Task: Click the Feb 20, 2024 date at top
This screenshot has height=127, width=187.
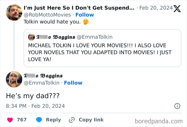Action: click(157, 8)
